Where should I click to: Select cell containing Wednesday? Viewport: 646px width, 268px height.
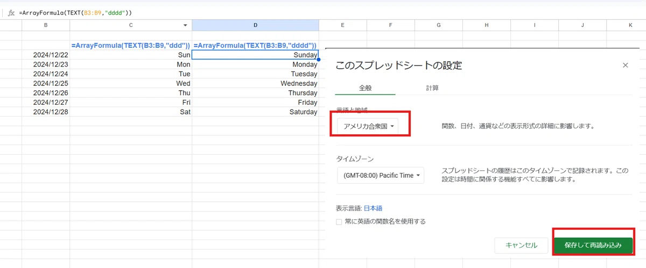coord(255,83)
